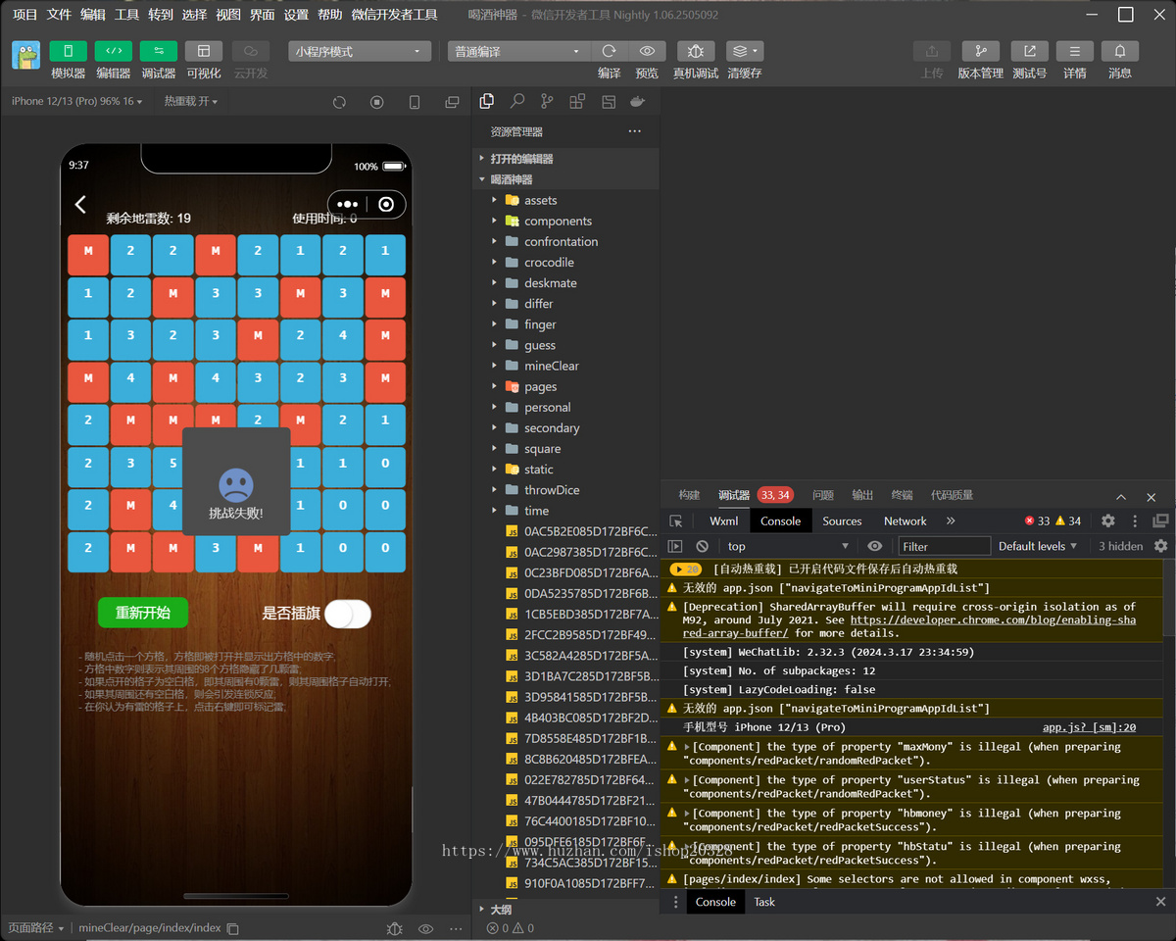Click the 重新开始 restart button
The image size is (1176, 941).
(143, 613)
